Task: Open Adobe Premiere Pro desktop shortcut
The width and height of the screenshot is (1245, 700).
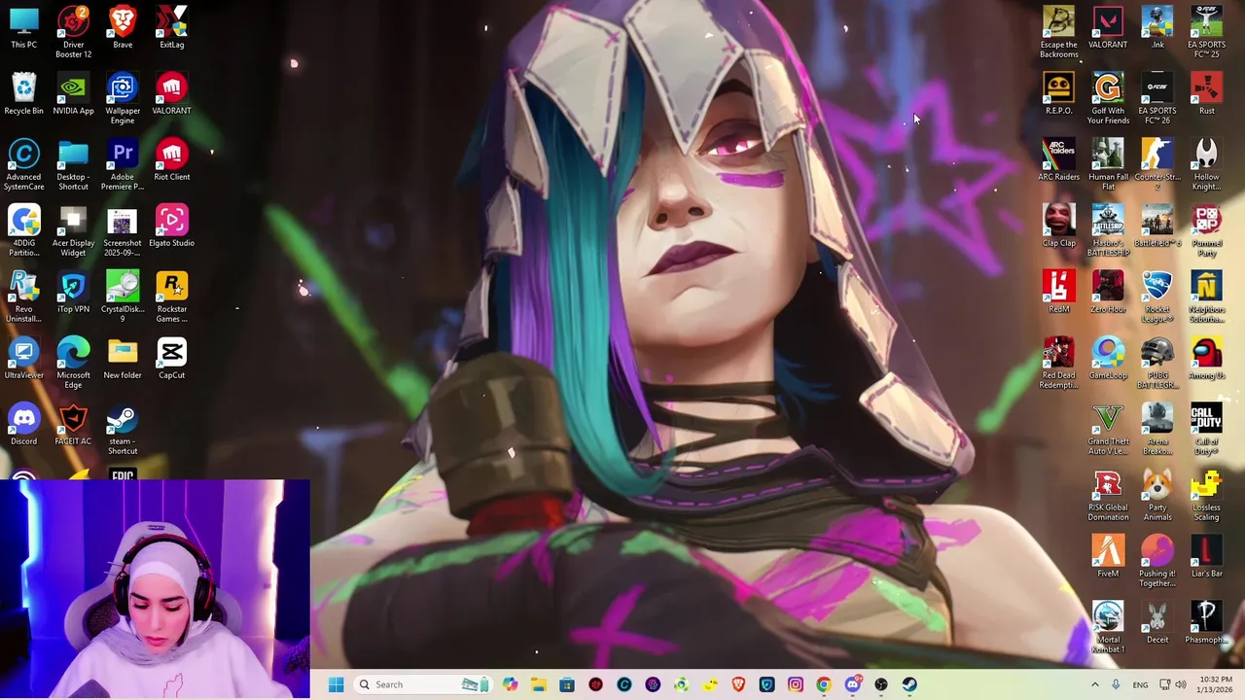Action: coord(123,164)
